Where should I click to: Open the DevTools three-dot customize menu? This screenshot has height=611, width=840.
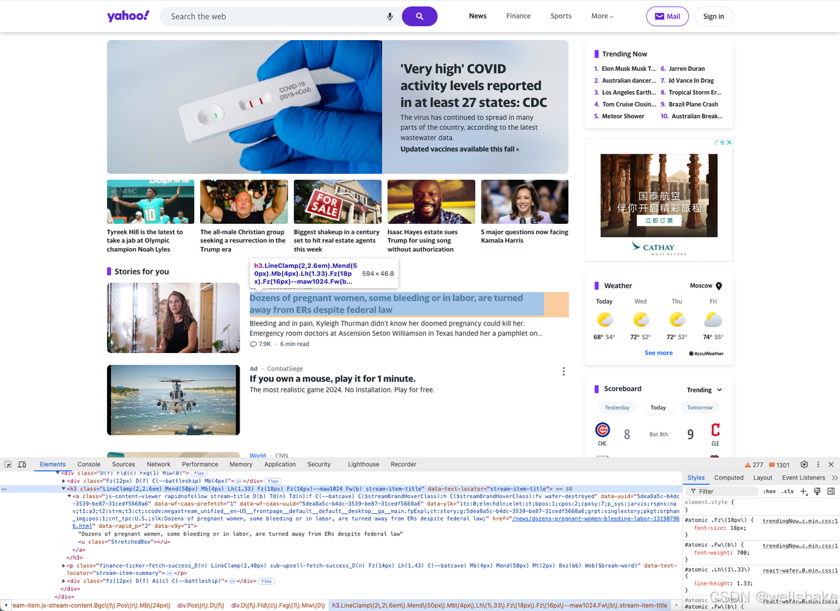coord(818,464)
